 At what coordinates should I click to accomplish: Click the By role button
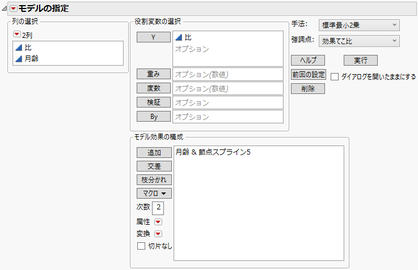tap(154, 117)
